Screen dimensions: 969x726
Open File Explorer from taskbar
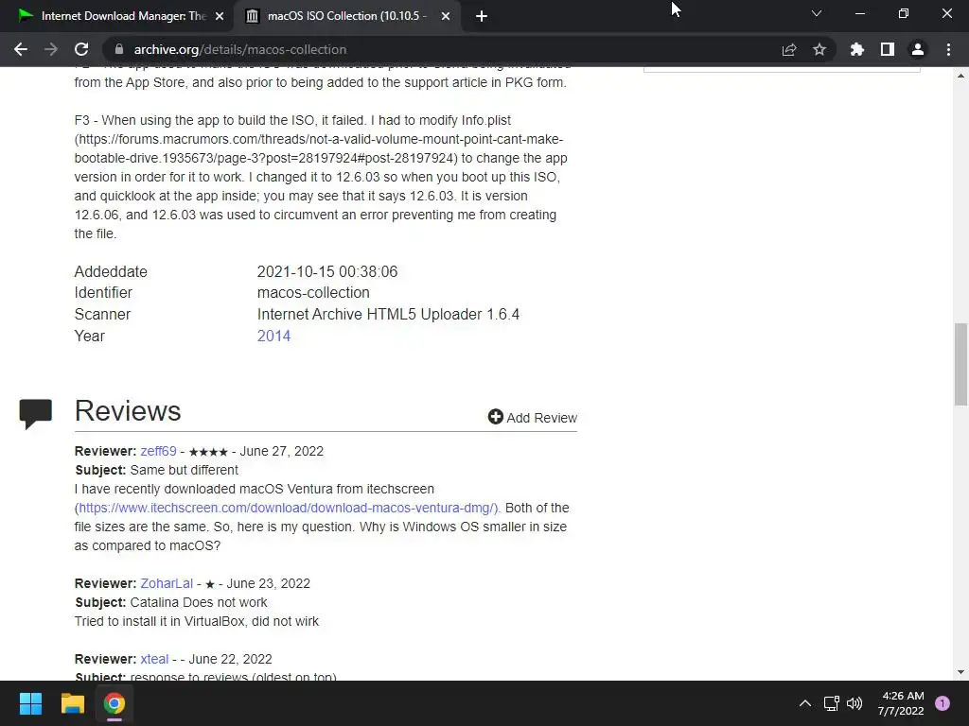[72, 703]
